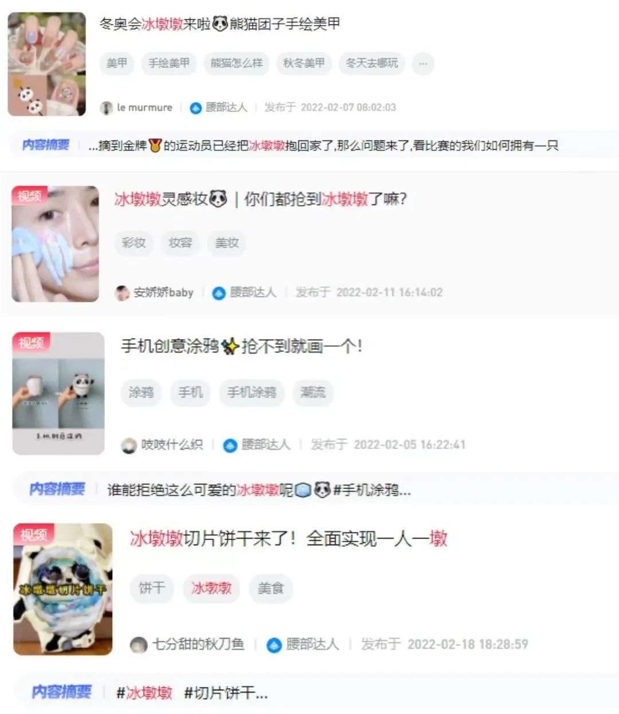
Task: Open the makeup video thumbnail
Action: pos(56,244)
